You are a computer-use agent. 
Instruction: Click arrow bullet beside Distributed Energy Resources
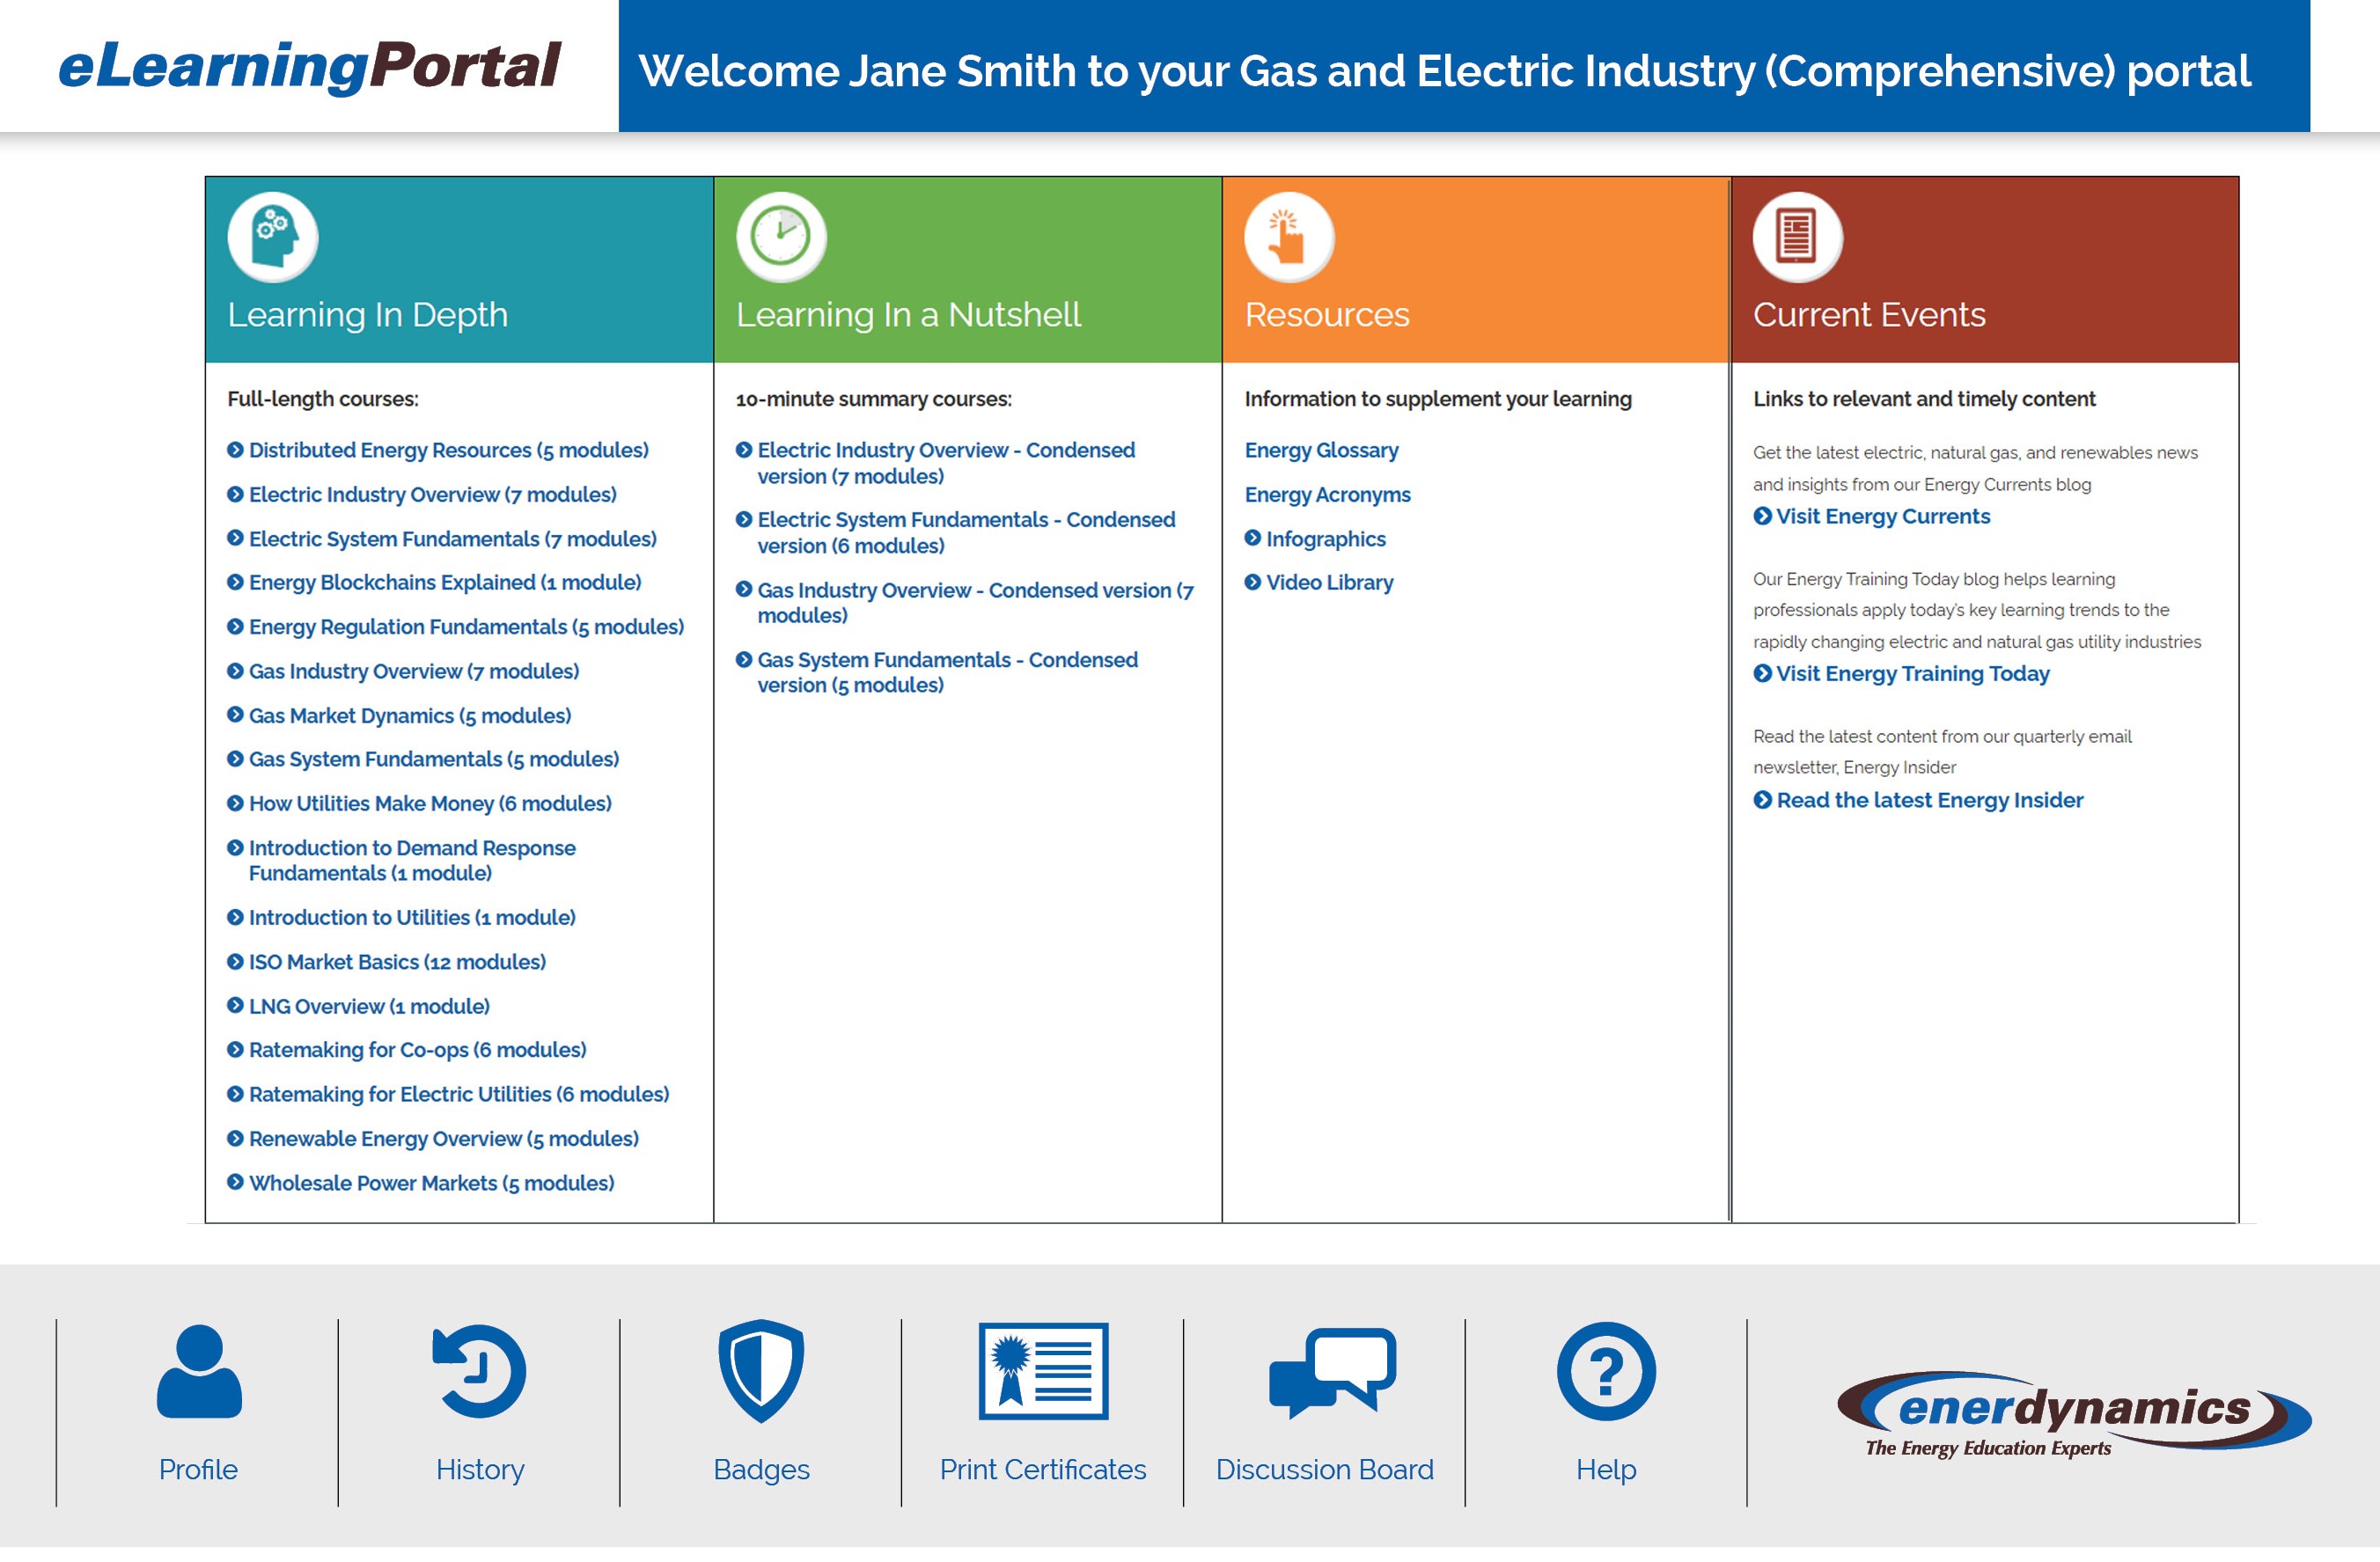pos(235,450)
